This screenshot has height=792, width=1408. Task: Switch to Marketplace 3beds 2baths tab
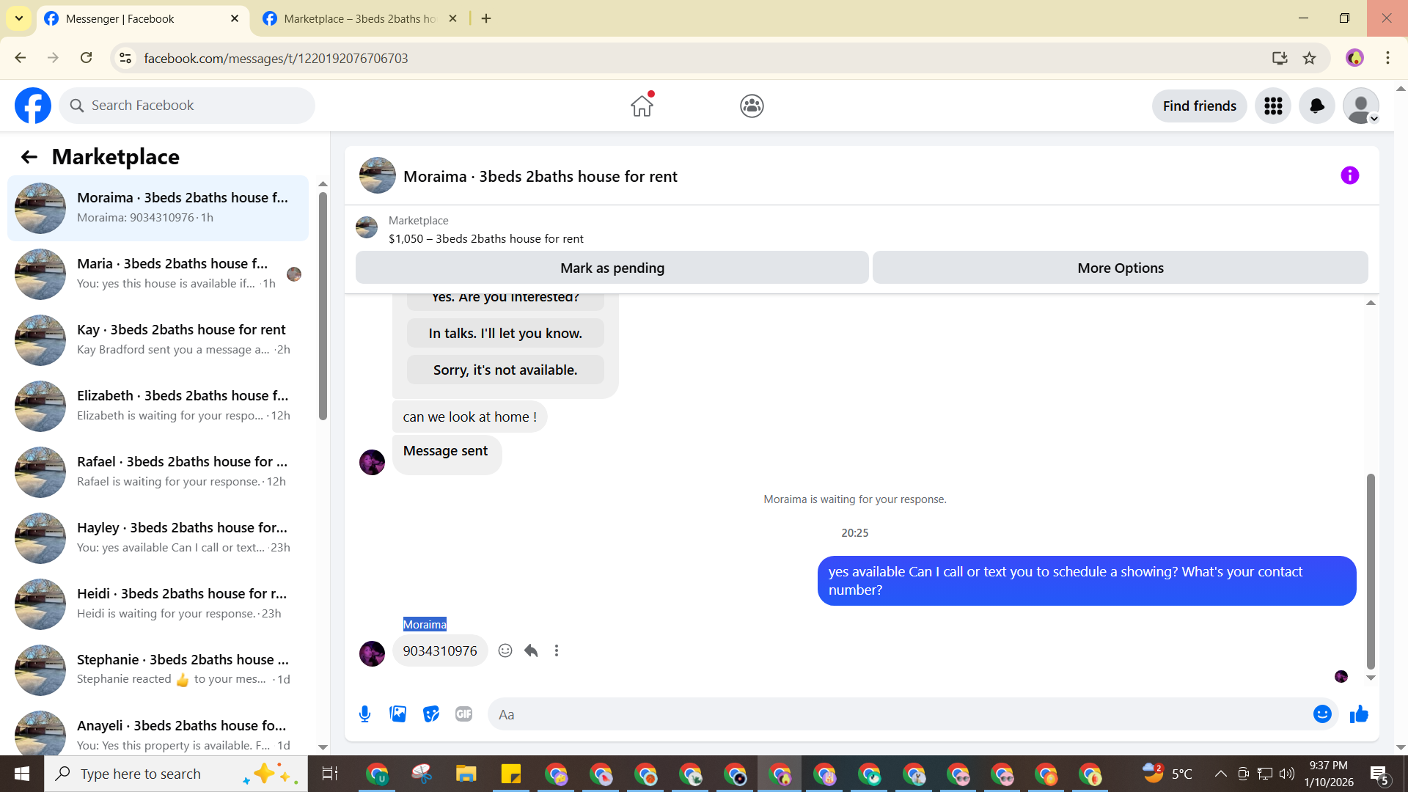point(359,19)
